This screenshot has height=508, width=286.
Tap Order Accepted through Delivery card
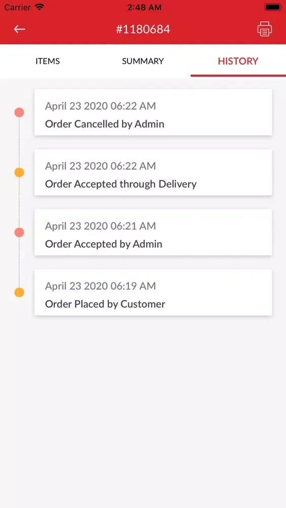tap(153, 172)
